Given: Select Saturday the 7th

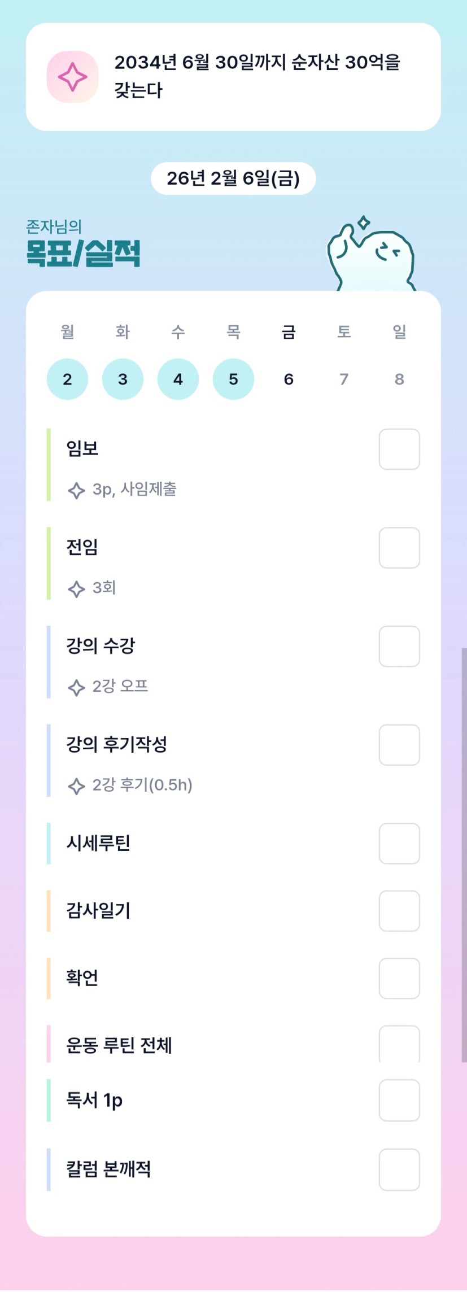Looking at the screenshot, I should [344, 379].
